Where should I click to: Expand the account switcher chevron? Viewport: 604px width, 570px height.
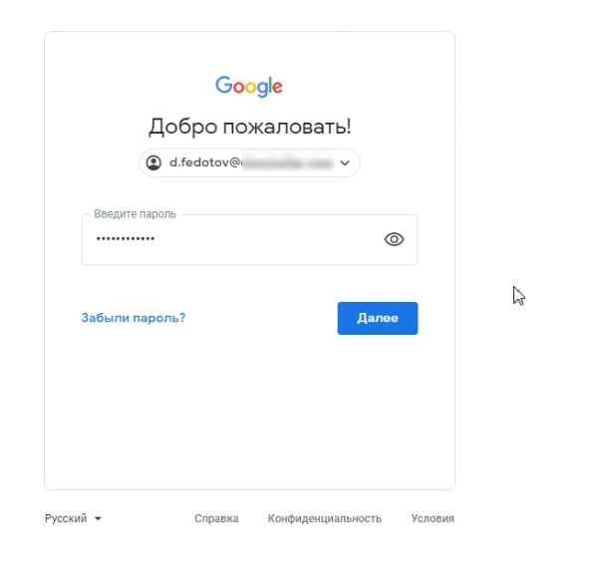pyautogui.click(x=345, y=162)
